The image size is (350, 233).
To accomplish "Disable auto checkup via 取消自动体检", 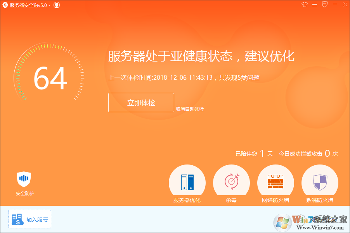I will 190,109.
